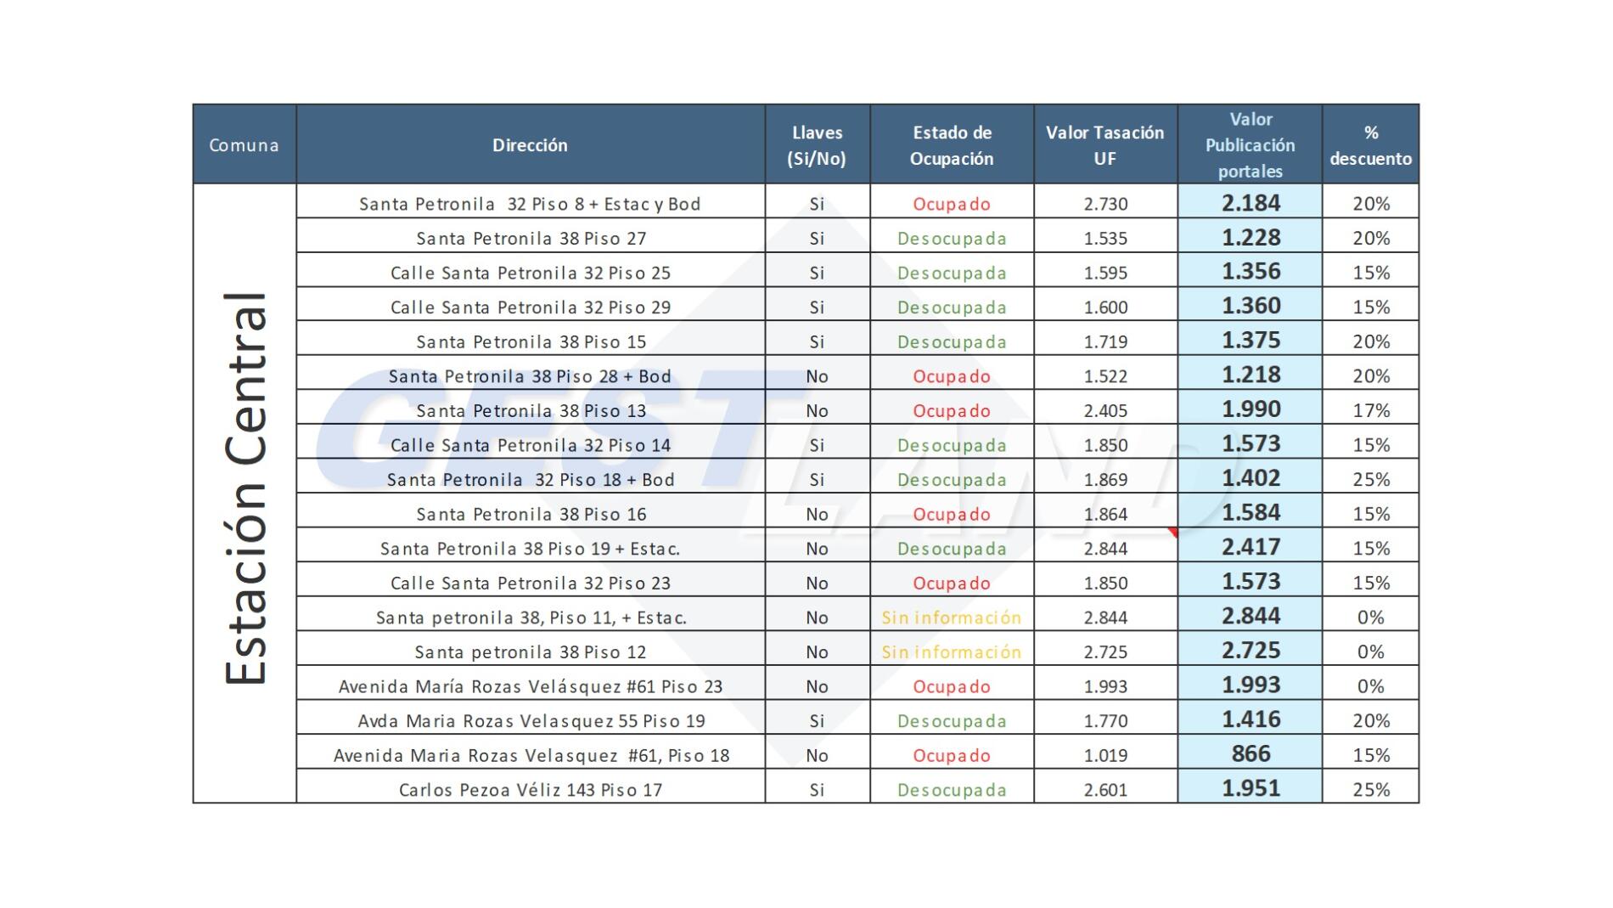Click the Estado de Ocupación header
The width and height of the screenshot is (1613, 908).
coord(952,144)
